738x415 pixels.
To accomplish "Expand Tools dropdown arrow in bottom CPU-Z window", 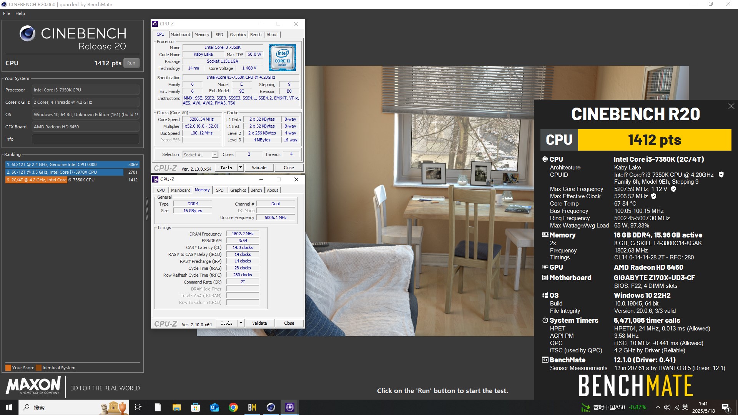I will point(241,323).
